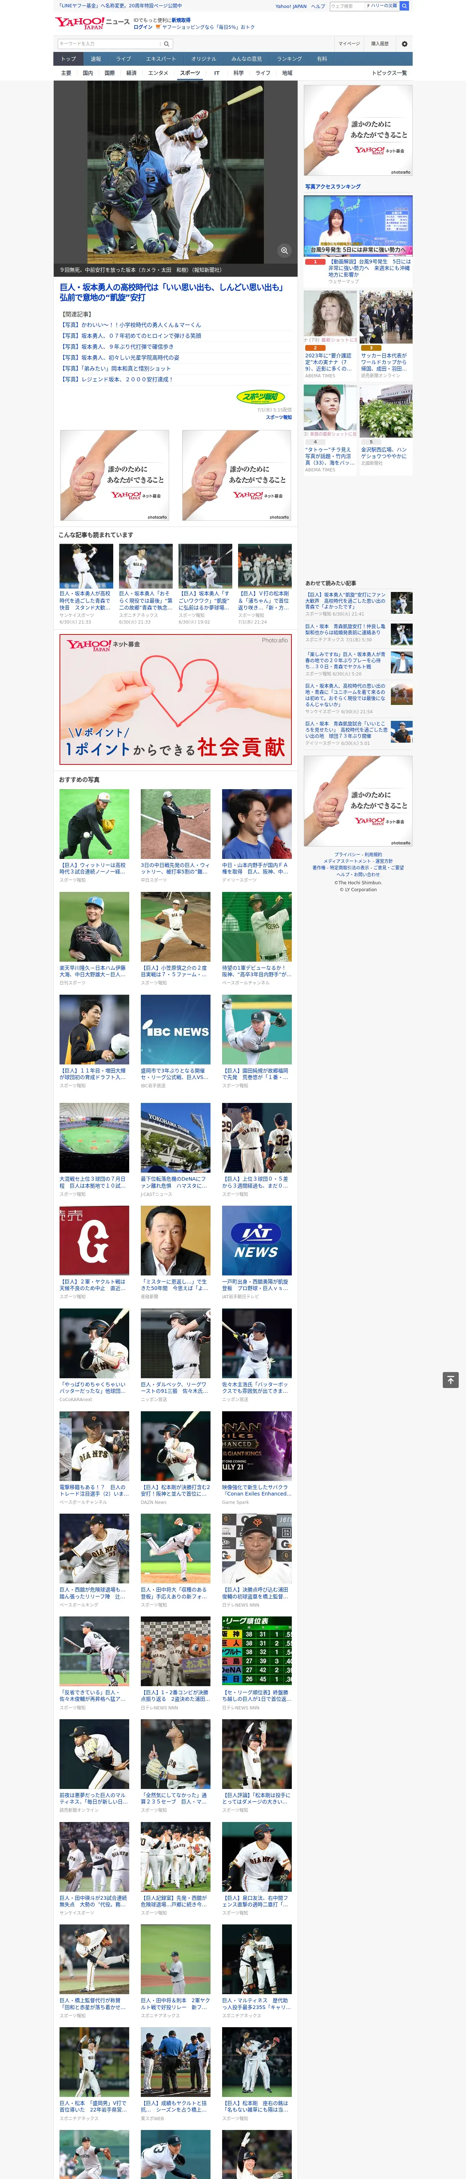466x2179 pixels.
Task: Open the 有料 navigation tab
Action: [322, 59]
